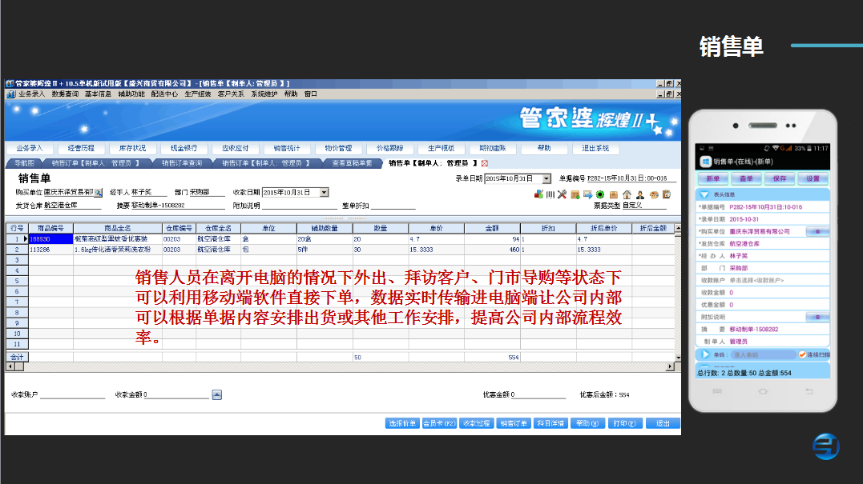Click the horizontal scrollbar left arrow of grid

pos(10,366)
